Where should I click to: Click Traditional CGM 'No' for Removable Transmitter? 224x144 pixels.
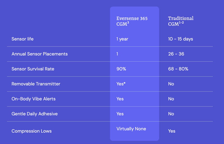point(171,84)
